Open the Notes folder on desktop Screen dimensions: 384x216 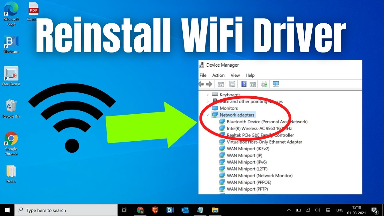[11, 173]
